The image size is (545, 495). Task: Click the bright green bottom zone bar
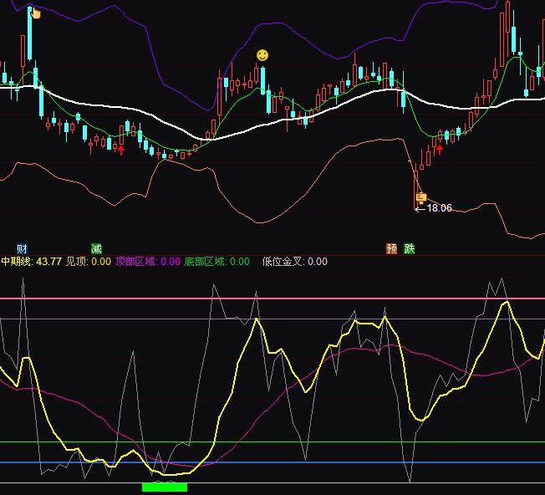(165, 487)
